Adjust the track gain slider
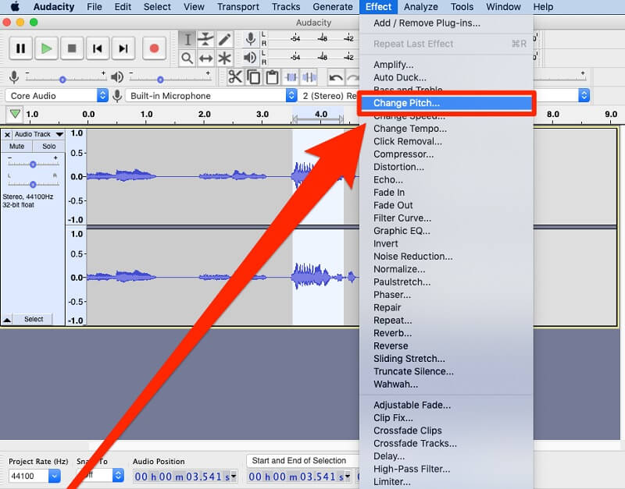Viewport: 625px width, 489px height. coord(32,164)
